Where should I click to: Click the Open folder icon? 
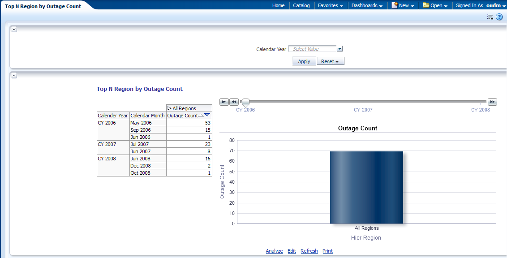(426, 5)
